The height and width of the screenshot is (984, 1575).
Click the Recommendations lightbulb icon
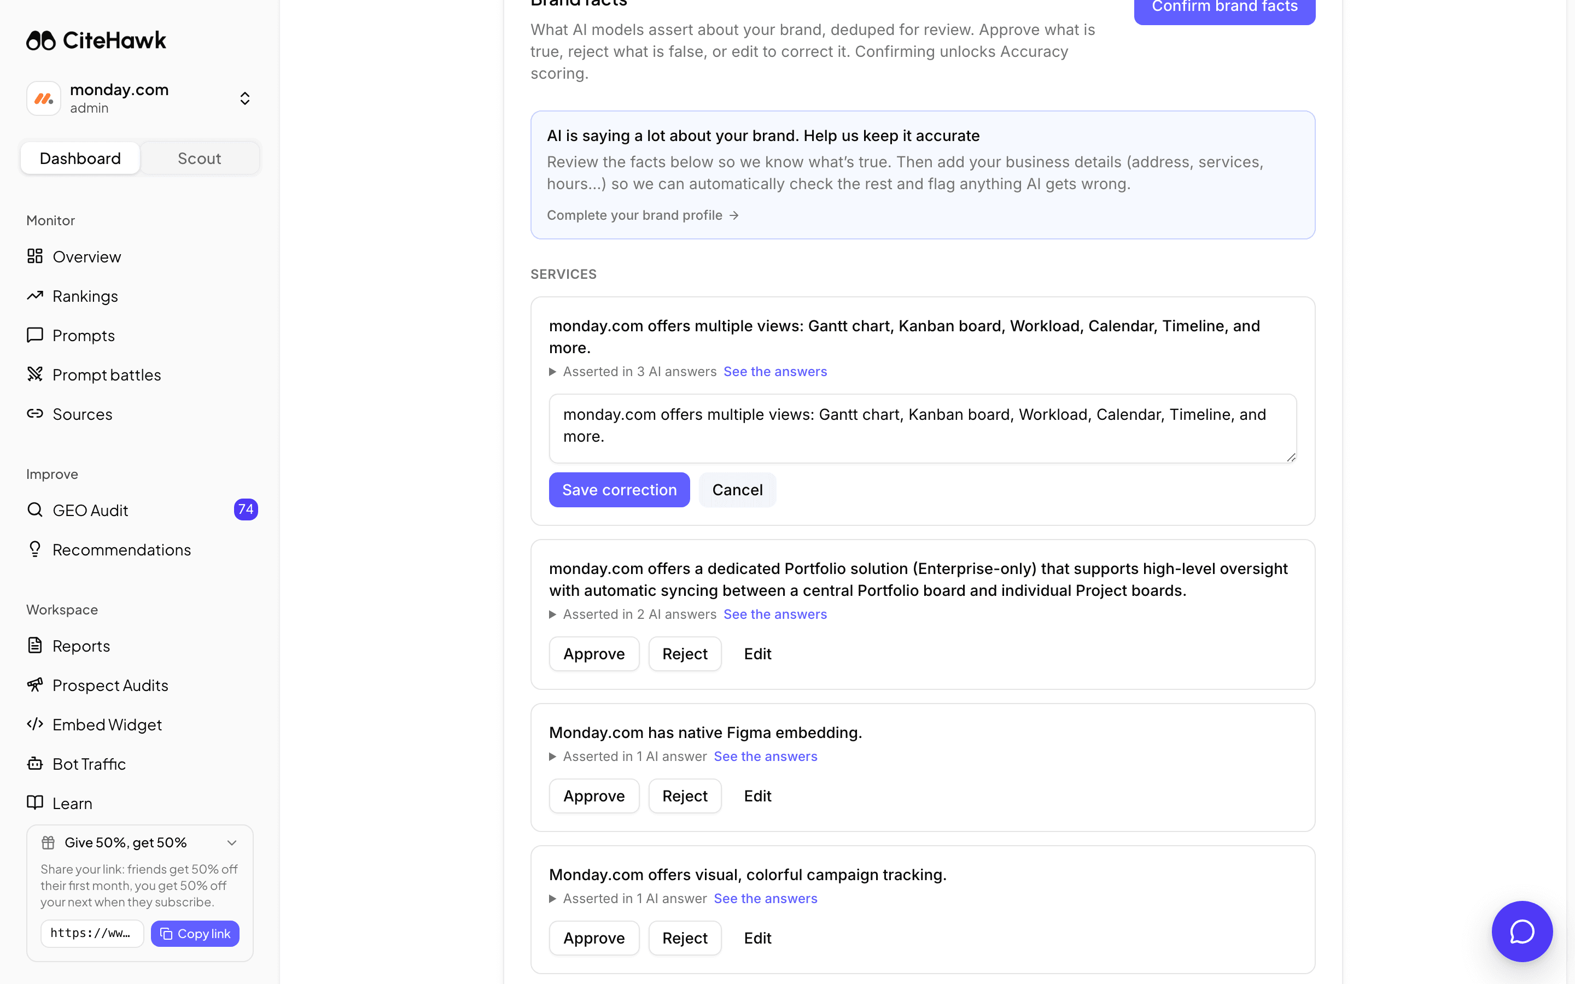35,549
